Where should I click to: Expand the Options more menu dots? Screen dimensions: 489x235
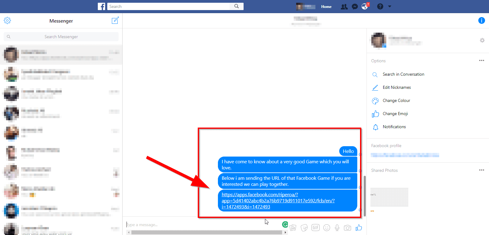click(x=482, y=60)
